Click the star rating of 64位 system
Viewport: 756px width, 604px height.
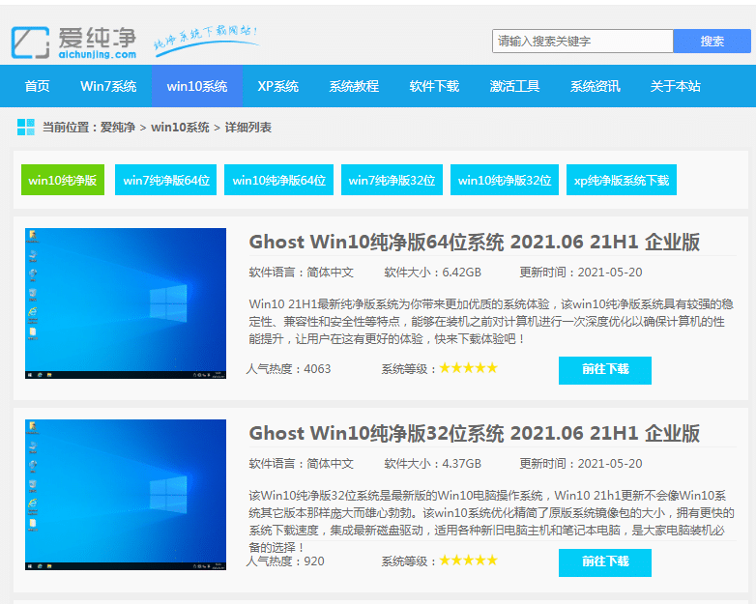[468, 368]
